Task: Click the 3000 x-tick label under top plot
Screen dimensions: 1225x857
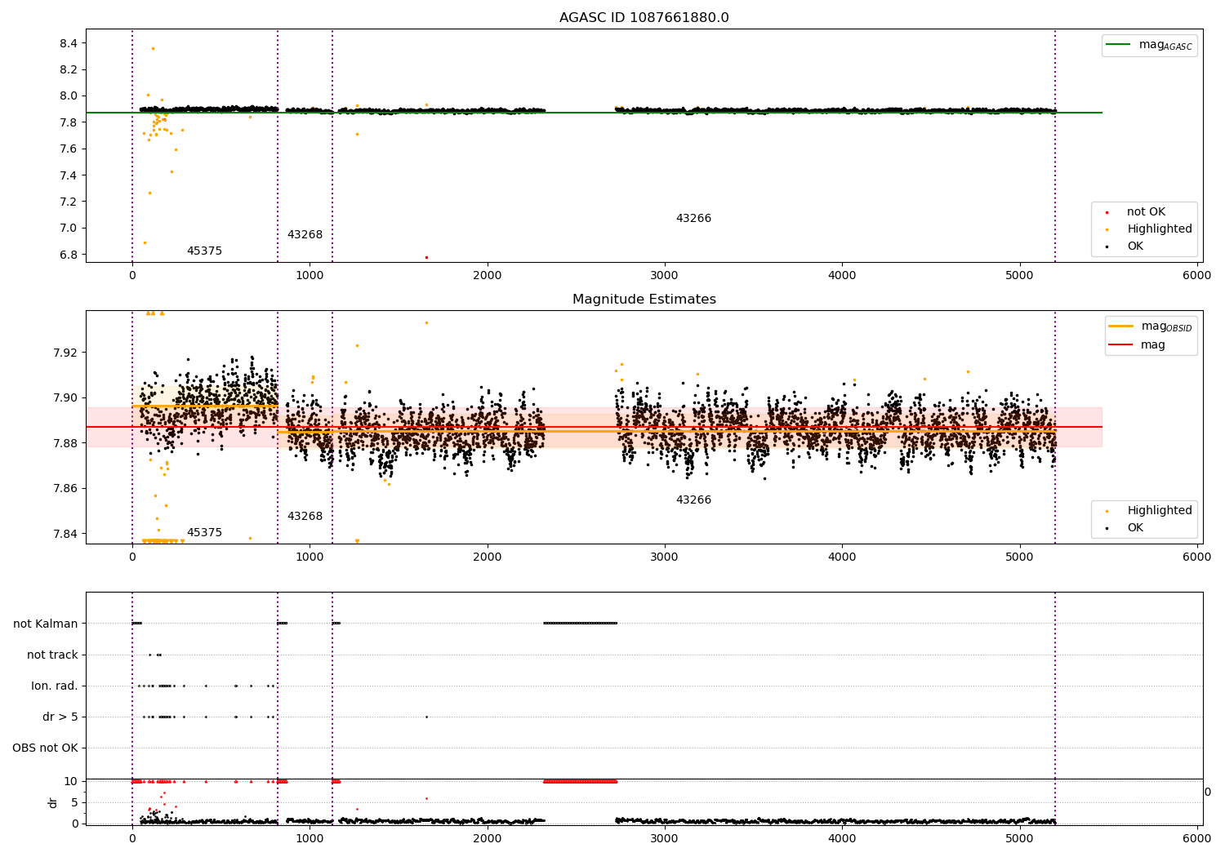Action: point(665,276)
